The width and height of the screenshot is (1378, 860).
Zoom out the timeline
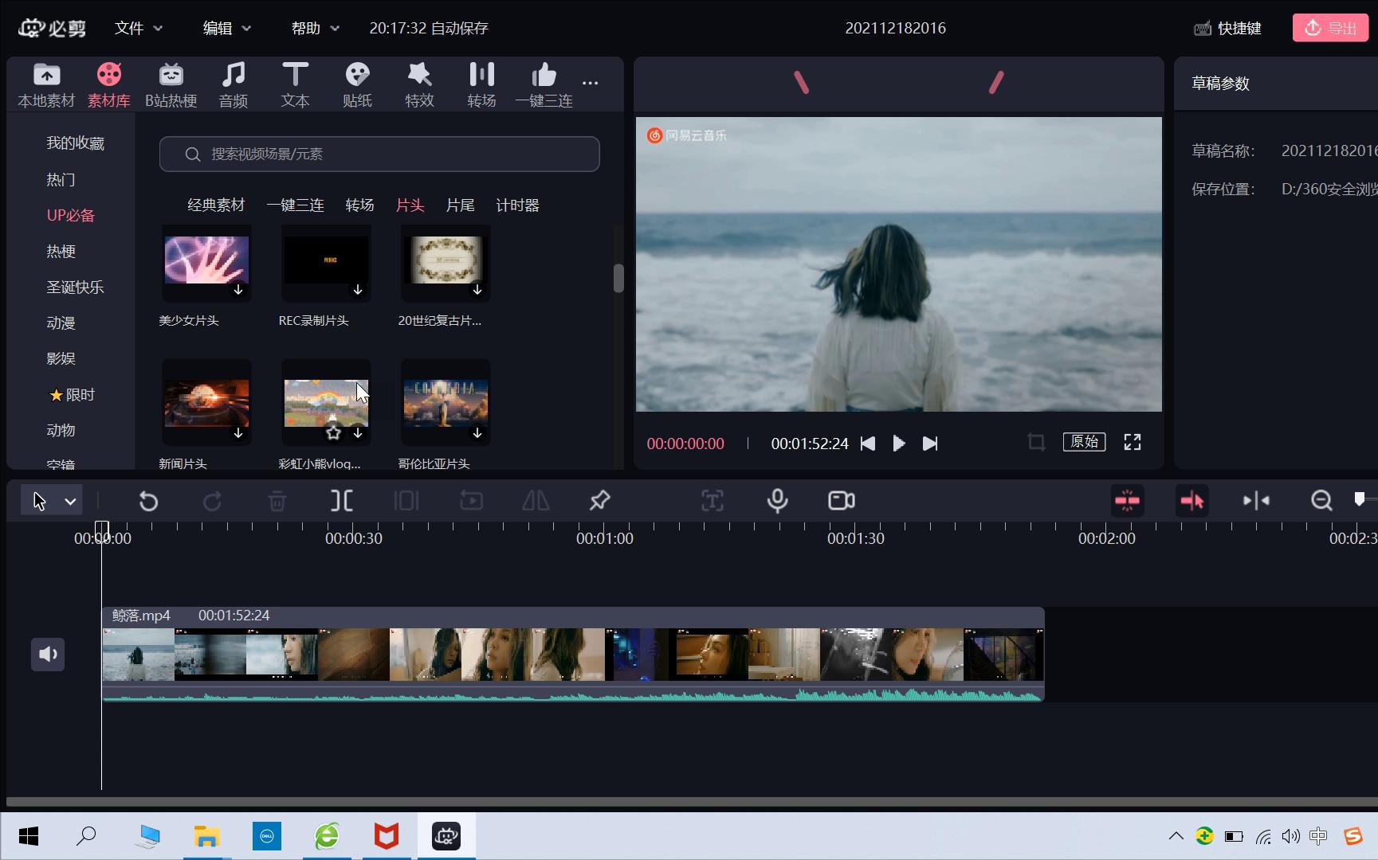(1321, 501)
